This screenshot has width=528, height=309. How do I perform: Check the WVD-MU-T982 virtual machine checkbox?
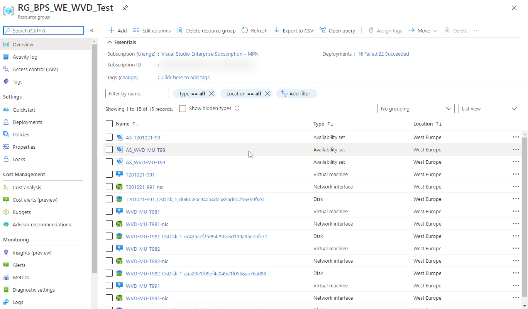point(109,248)
